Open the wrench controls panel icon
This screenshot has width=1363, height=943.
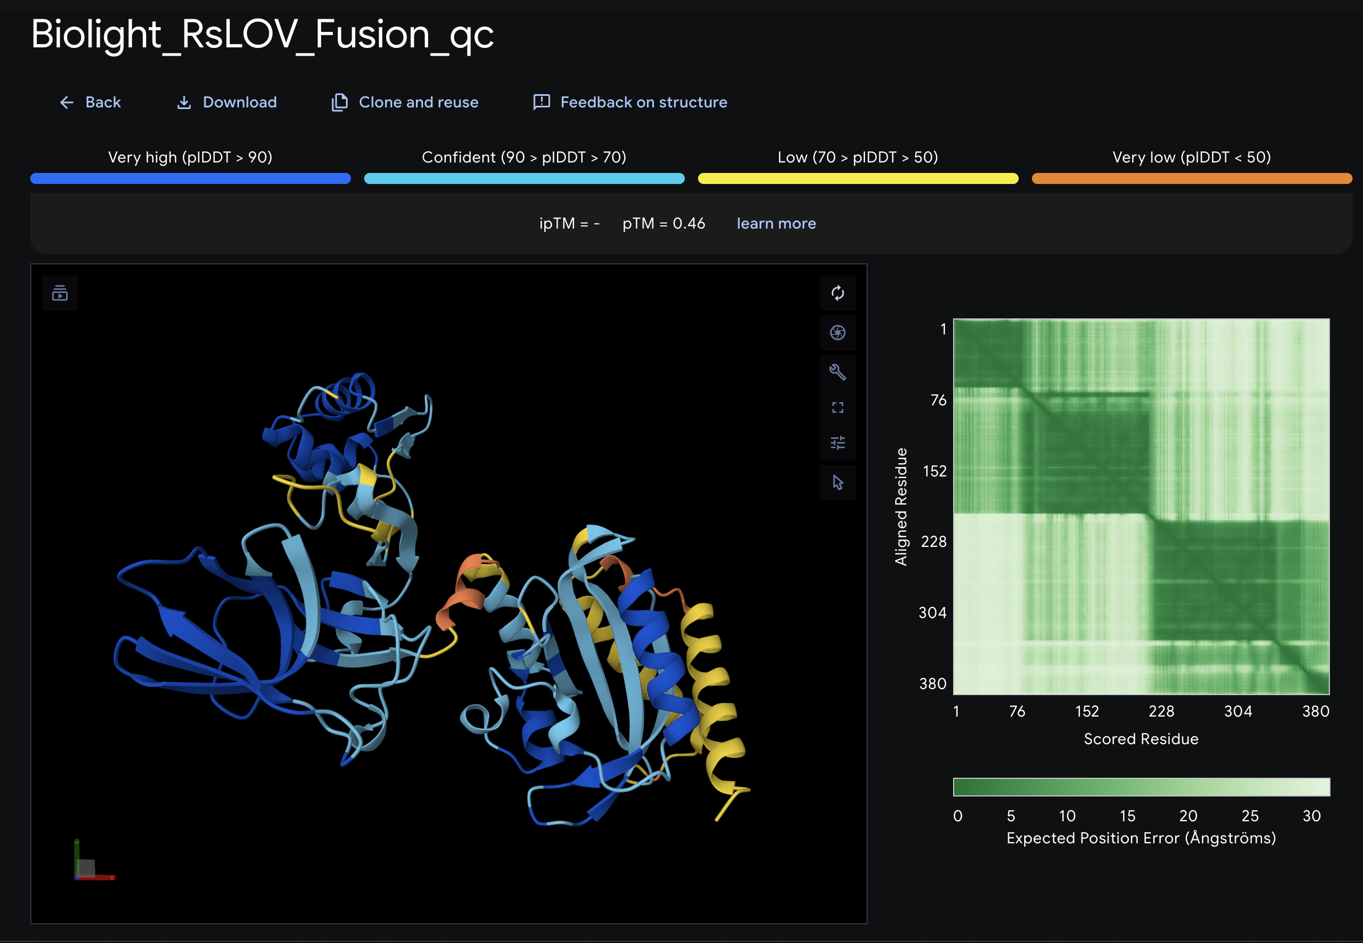coord(837,372)
